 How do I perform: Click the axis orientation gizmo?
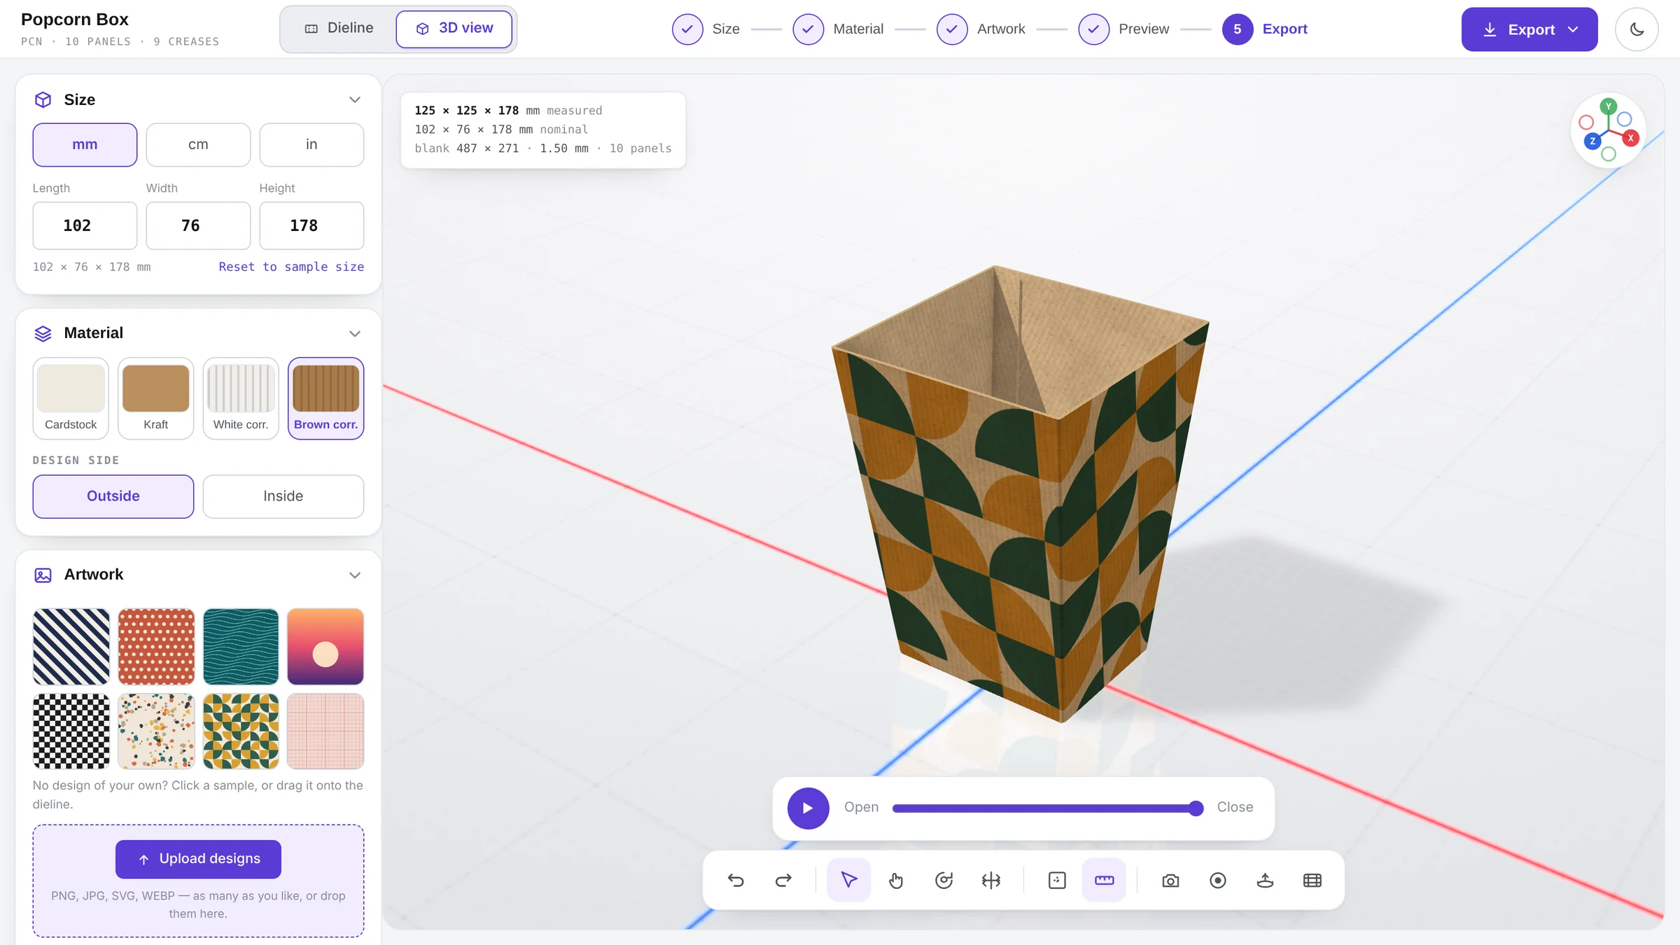click(x=1609, y=130)
